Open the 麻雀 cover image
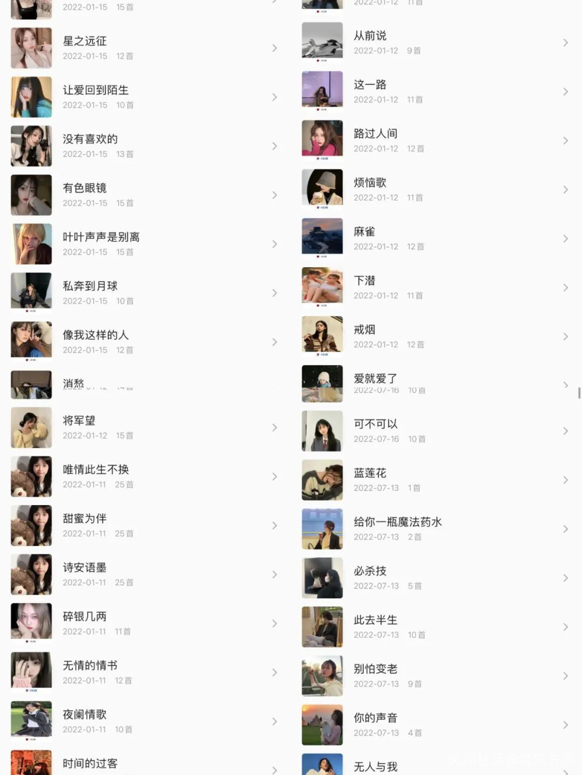This screenshot has width=582, height=775. tap(322, 239)
